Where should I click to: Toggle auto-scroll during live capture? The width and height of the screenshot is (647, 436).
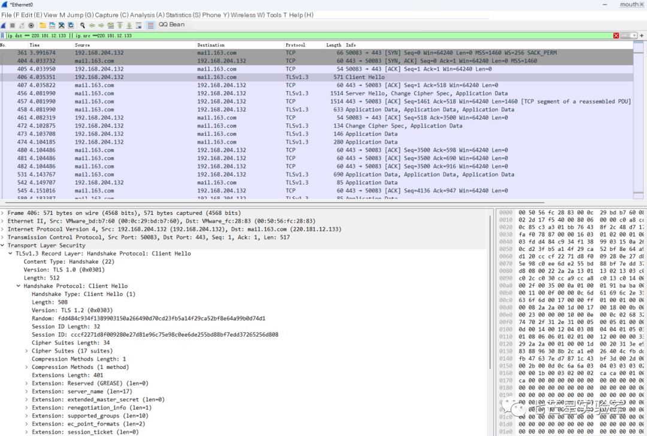tap(138, 26)
